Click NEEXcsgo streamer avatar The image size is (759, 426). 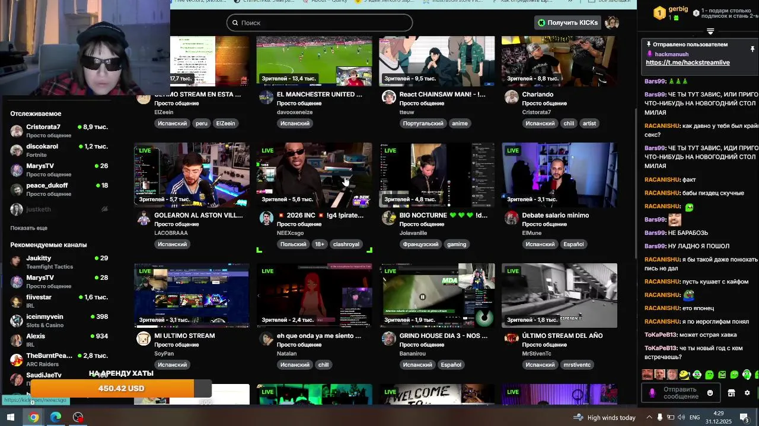click(266, 218)
